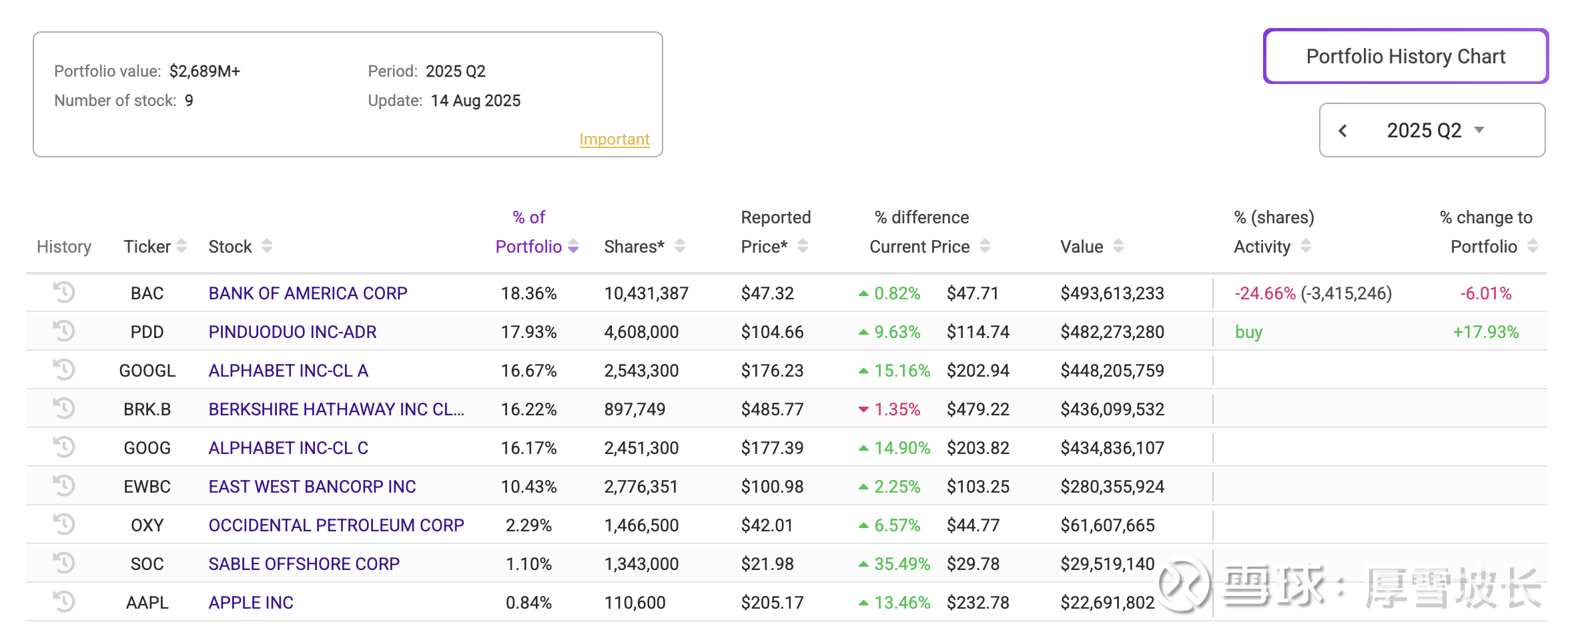Viewport: 1588px width, 636px height.
Task: Select the BAC ticker cell
Action: tap(147, 293)
